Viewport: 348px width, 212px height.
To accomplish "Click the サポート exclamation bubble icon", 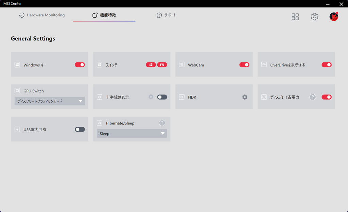I will pyautogui.click(x=159, y=15).
